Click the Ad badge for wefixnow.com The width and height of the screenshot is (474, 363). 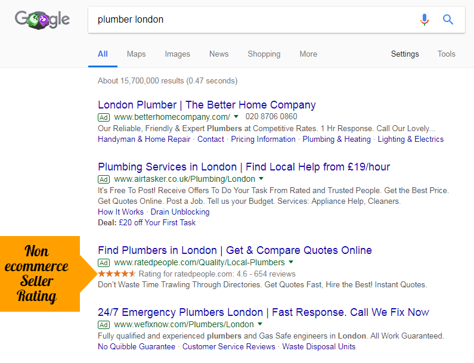(104, 325)
